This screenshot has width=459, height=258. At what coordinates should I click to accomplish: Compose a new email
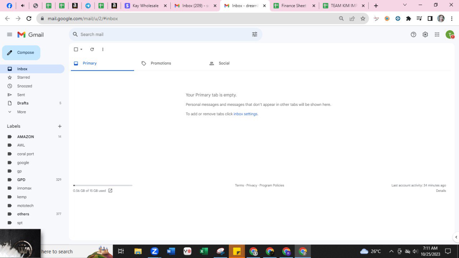(x=21, y=53)
